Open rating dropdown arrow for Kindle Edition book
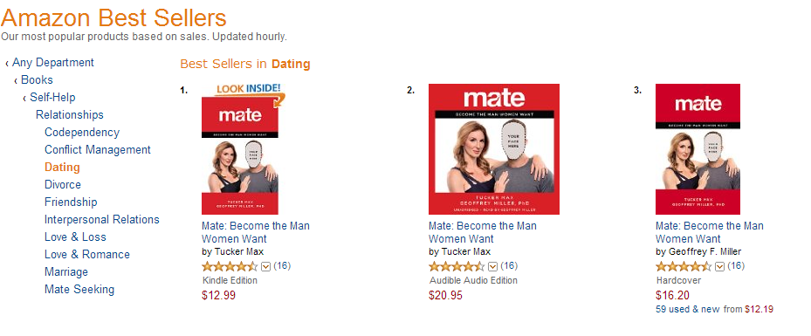Screen dimensions: 811x336 266,266
